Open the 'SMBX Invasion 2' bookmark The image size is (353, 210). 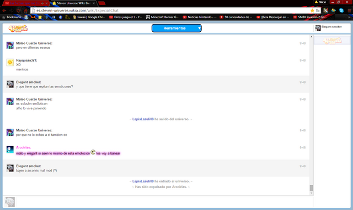310,17
